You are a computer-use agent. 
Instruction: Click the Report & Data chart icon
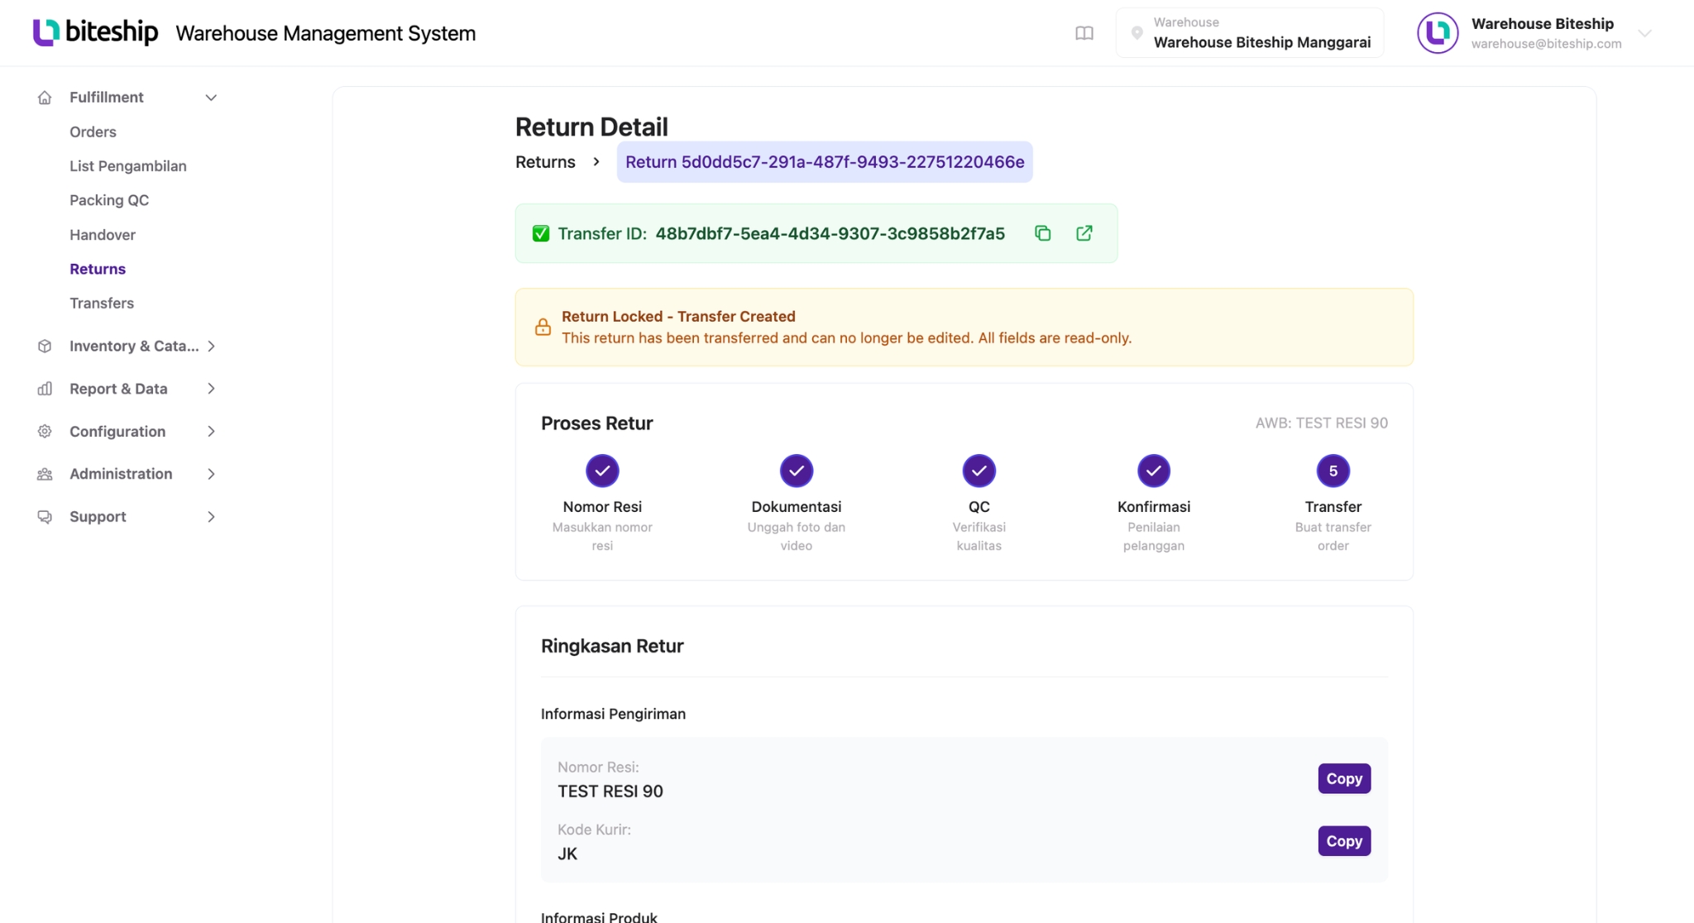click(45, 389)
